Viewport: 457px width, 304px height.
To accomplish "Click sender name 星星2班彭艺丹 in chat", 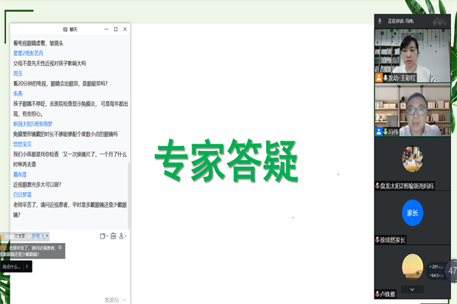I will [x=28, y=53].
